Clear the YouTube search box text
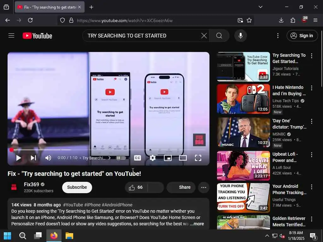This screenshot has height=242, width=323. coord(204,36)
